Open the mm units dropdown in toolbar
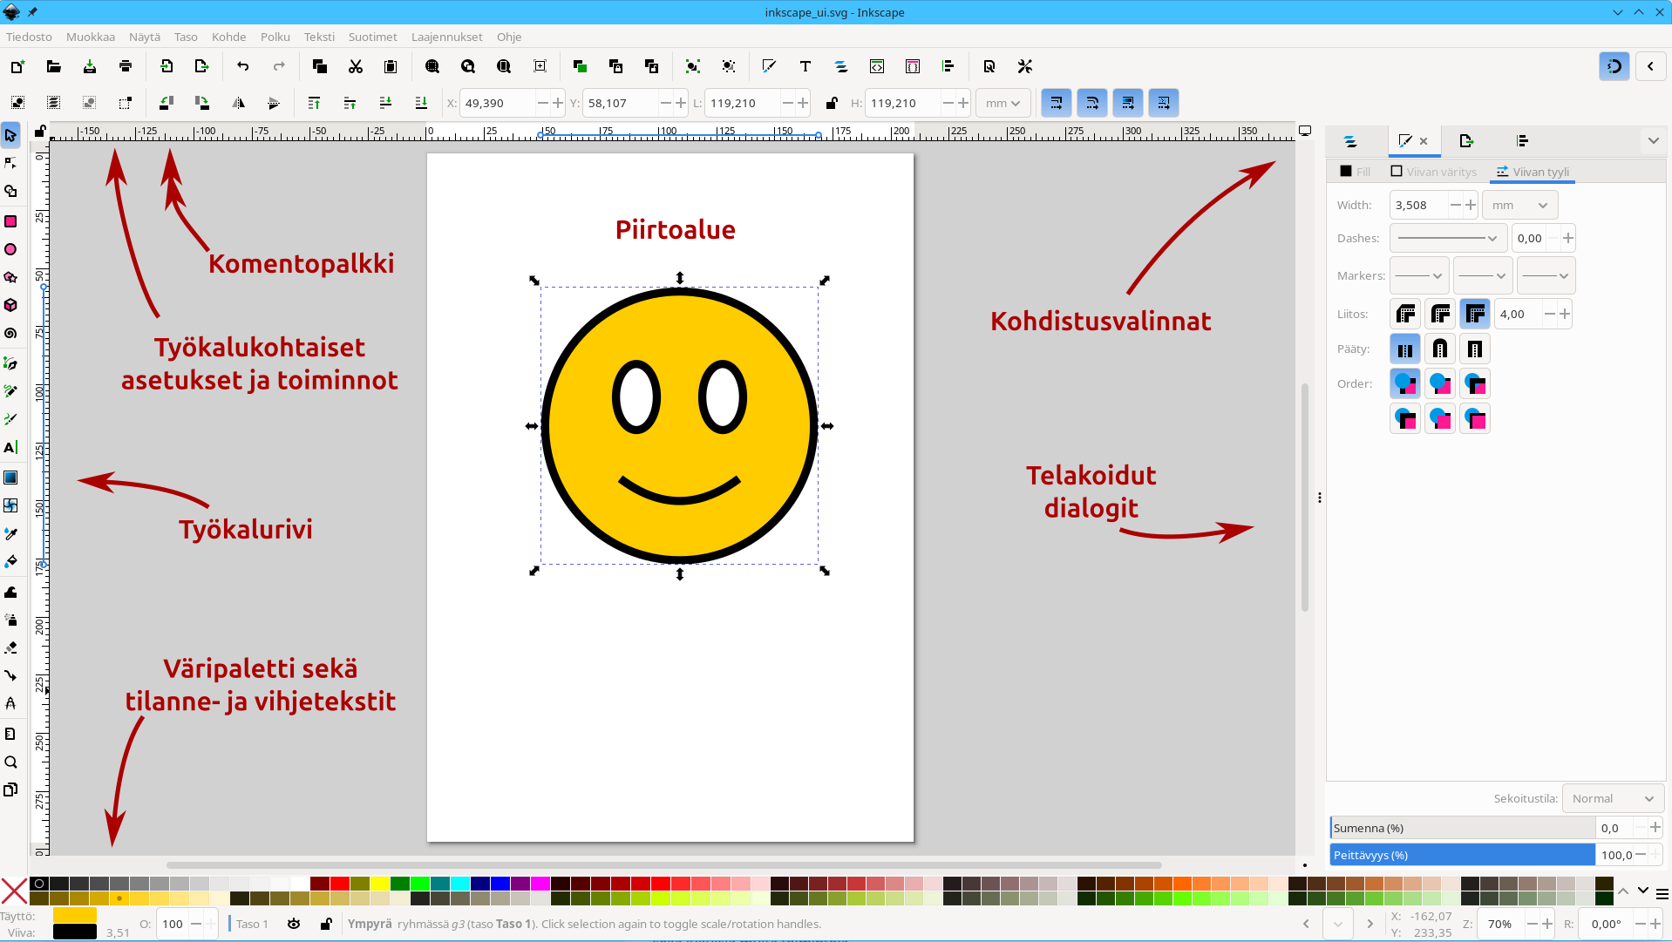 [x=1003, y=103]
